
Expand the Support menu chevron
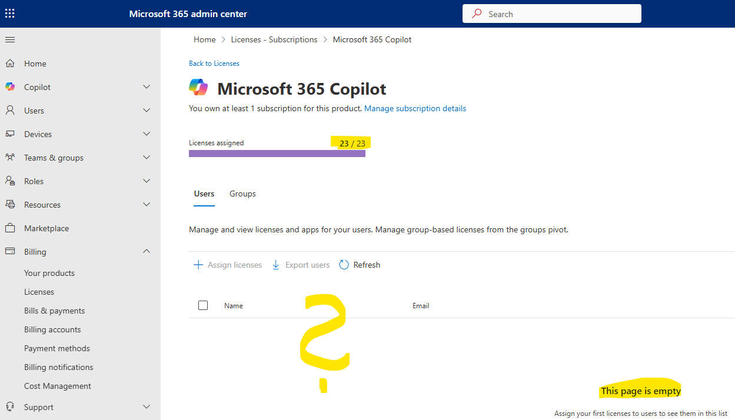pos(147,407)
